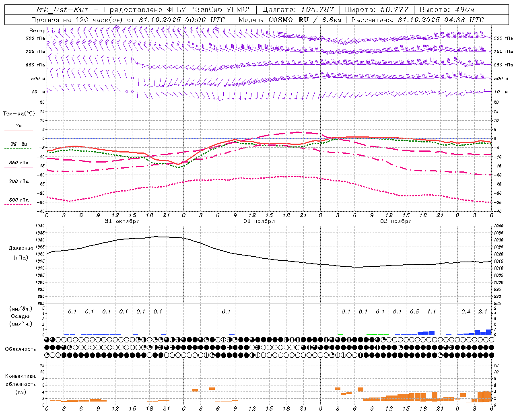Image resolution: width=515 pixels, height=412 pixels.
Task: Click the '700 гПа' temperature legend entry
Action: pyautogui.click(x=19, y=181)
